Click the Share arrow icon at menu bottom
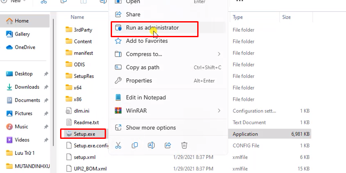Screen dimensions: 346x173 [168, 145]
